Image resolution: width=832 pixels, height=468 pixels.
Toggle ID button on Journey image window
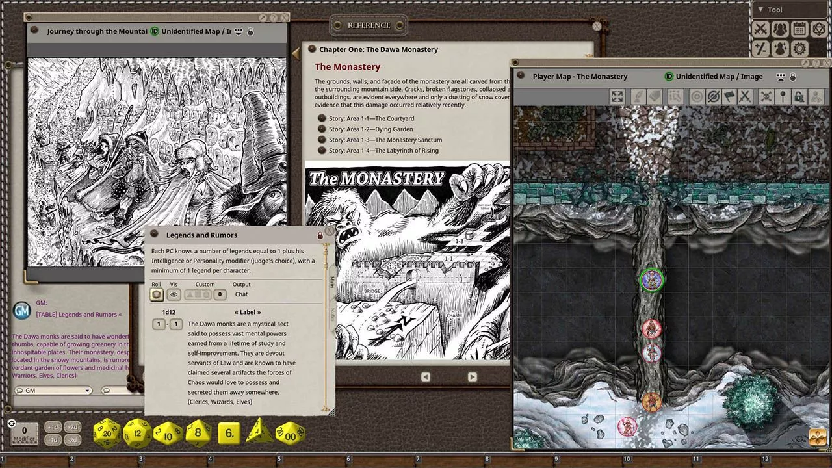click(155, 31)
